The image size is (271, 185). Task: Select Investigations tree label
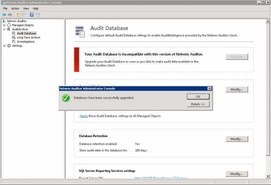pyautogui.click(x=26, y=41)
